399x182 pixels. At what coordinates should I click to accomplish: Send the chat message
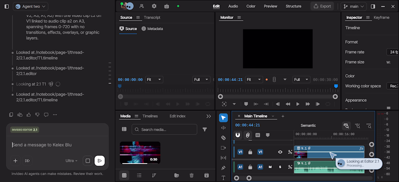coord(99,161)
